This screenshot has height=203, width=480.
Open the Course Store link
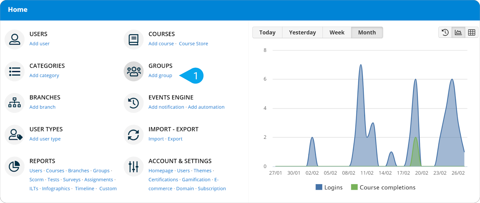[193, 44]
